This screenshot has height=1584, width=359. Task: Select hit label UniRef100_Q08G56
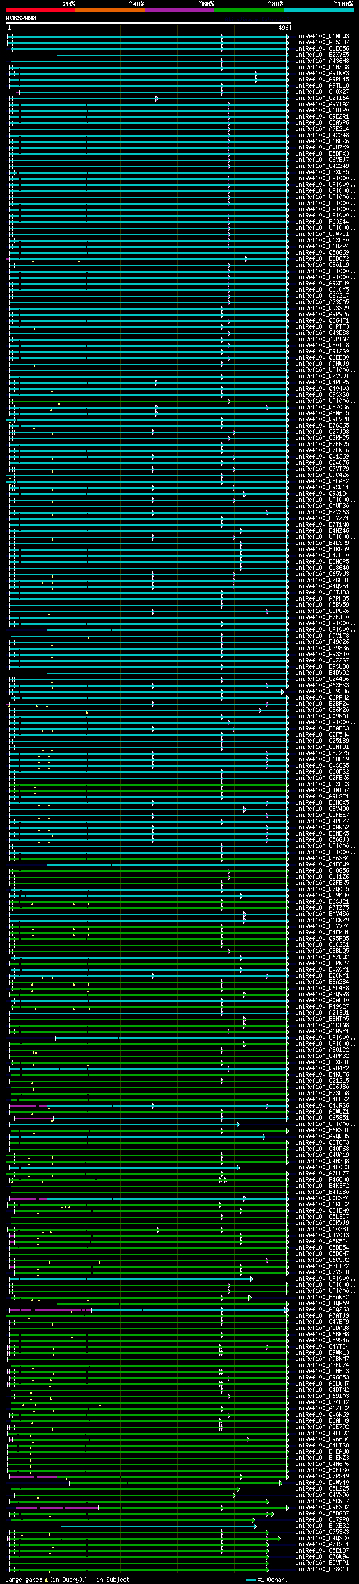point(322,870)
